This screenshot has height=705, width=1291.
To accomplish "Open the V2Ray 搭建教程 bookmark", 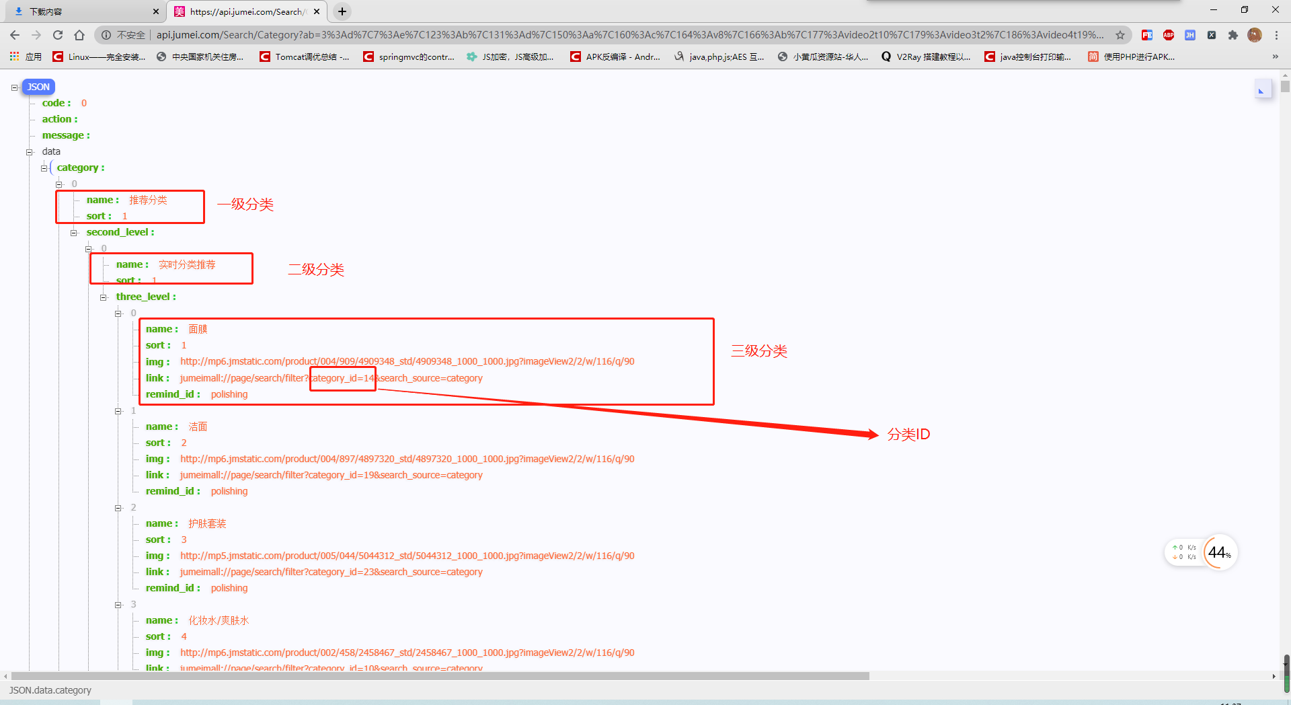I will pyautogui.click(x=926, y=57).
